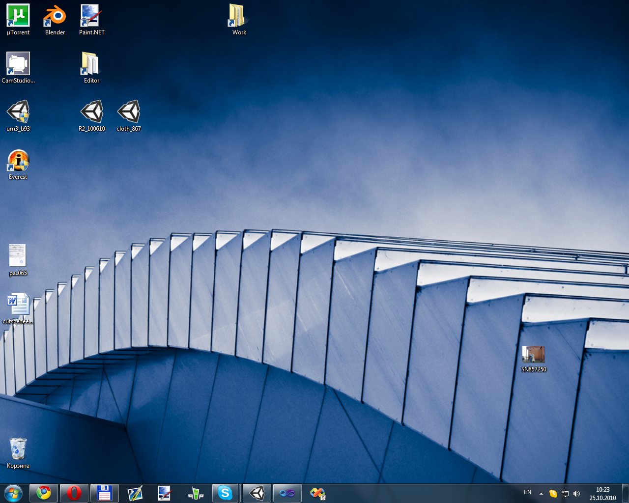Open the Windows Start menu

pos(13,493)
